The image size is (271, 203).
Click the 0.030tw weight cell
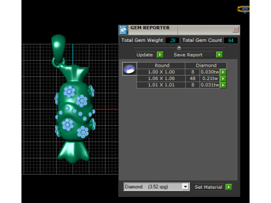(209, 72)
